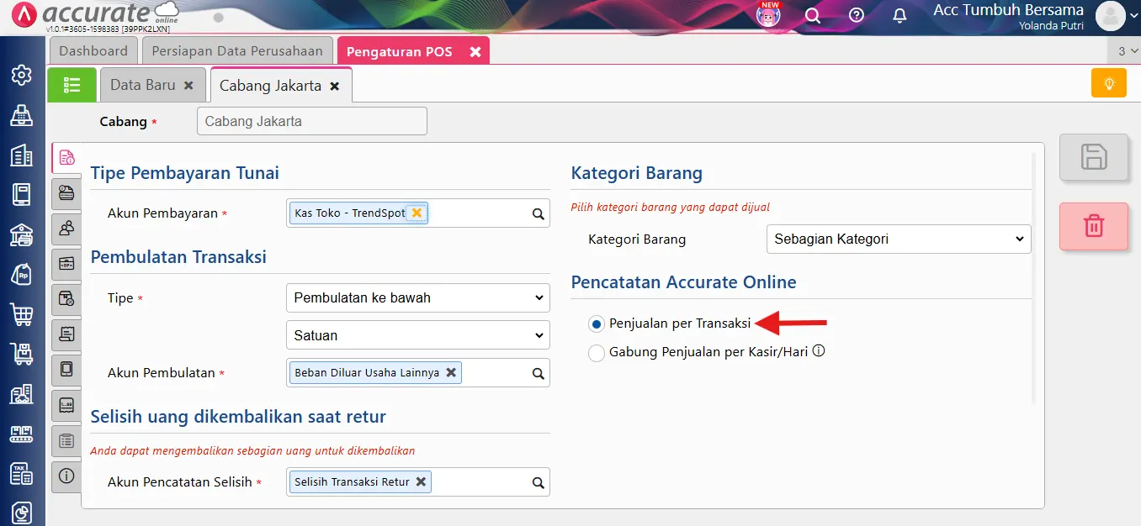1141x526 pixels.
Task: Remove Kas Toko - TrendSpot account tag
Action: 417,213
